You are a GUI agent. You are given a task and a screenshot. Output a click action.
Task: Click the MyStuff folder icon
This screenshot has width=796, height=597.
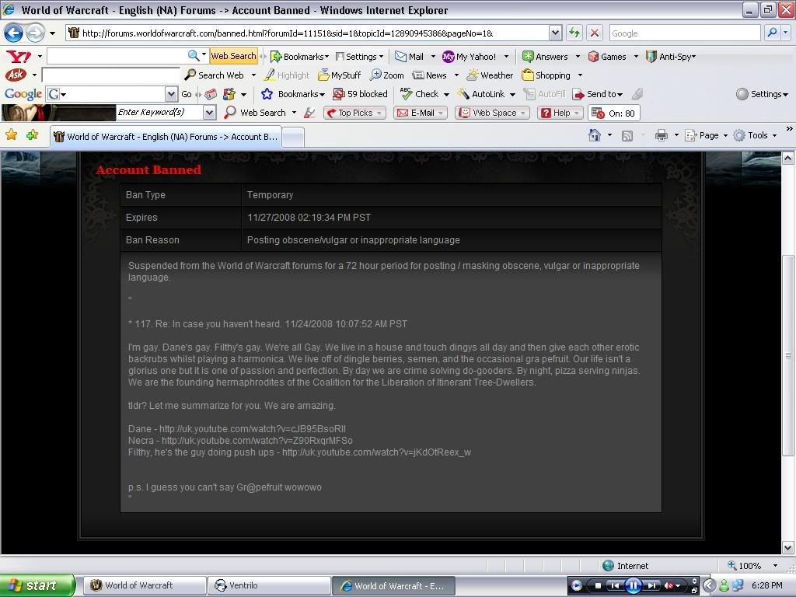323,75
